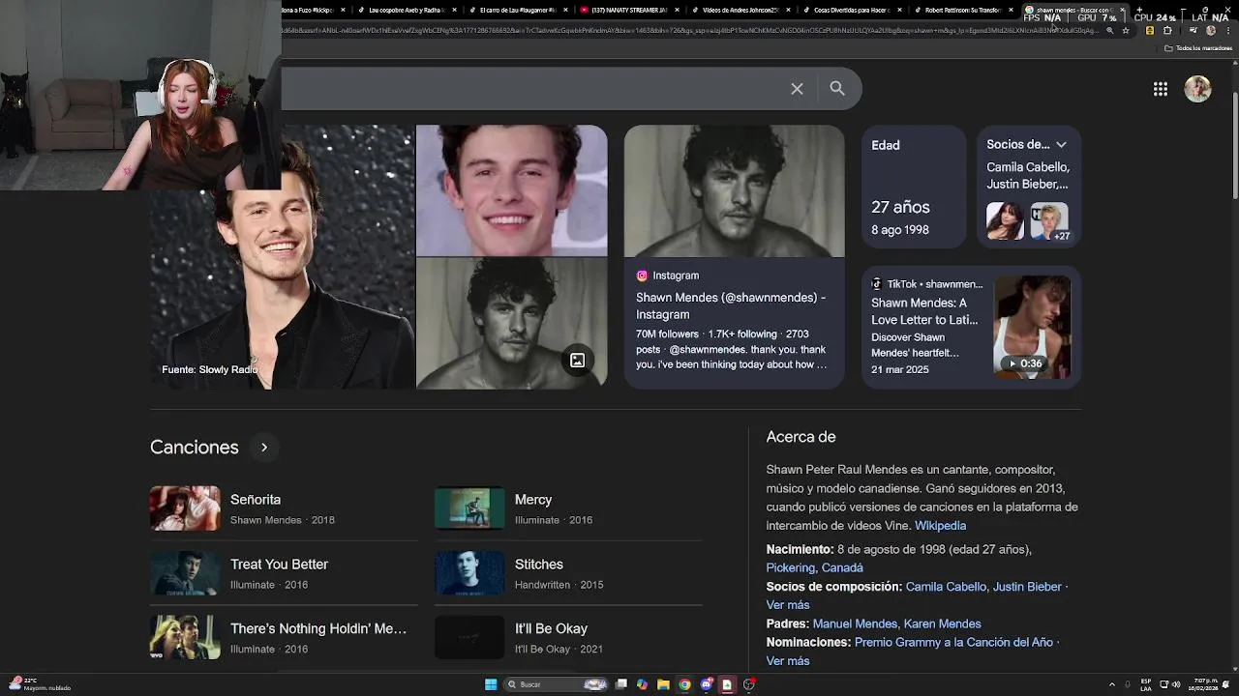Expand the Canciones section arrow
The image size is (1239, 696).
click(x=263, y=448)
